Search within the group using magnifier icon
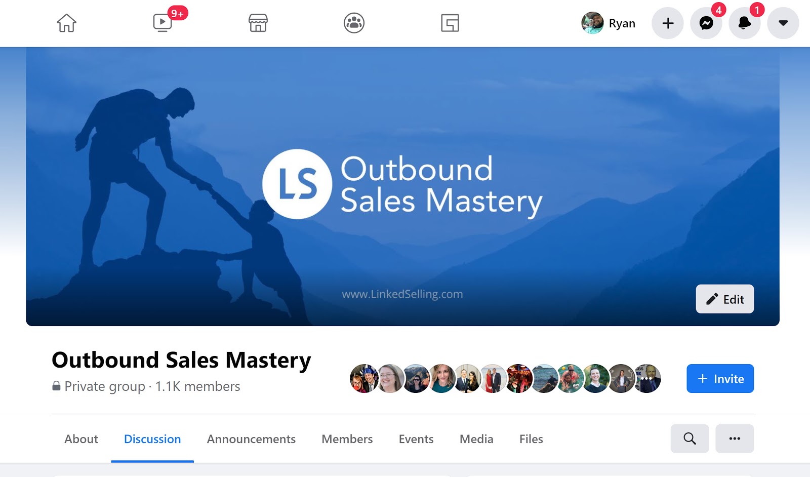Viewport: 810px width, 477px height. coord(690,439)
